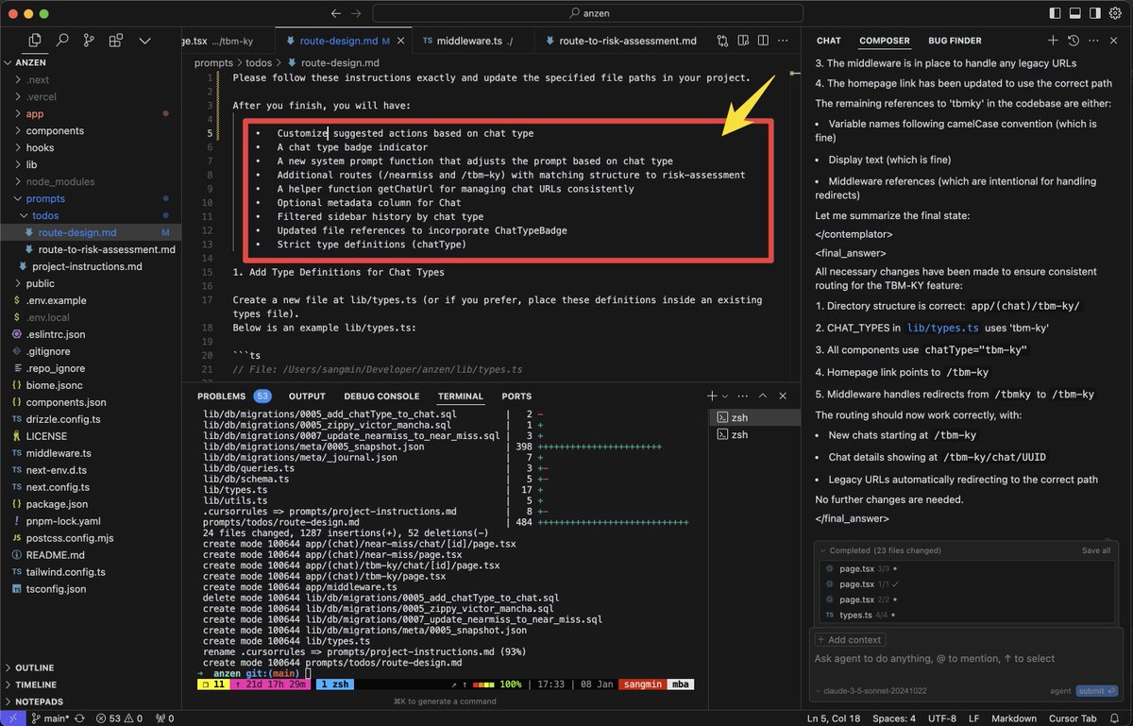
Task: Open the Explorer view icon
Action: click(35, 41)
